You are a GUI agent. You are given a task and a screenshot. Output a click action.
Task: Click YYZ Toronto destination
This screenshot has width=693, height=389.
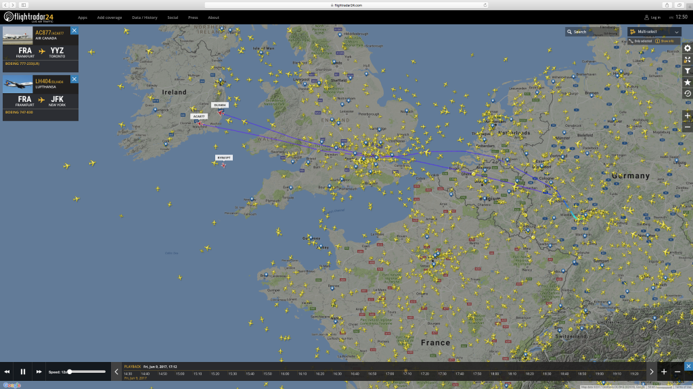point(57,53)
